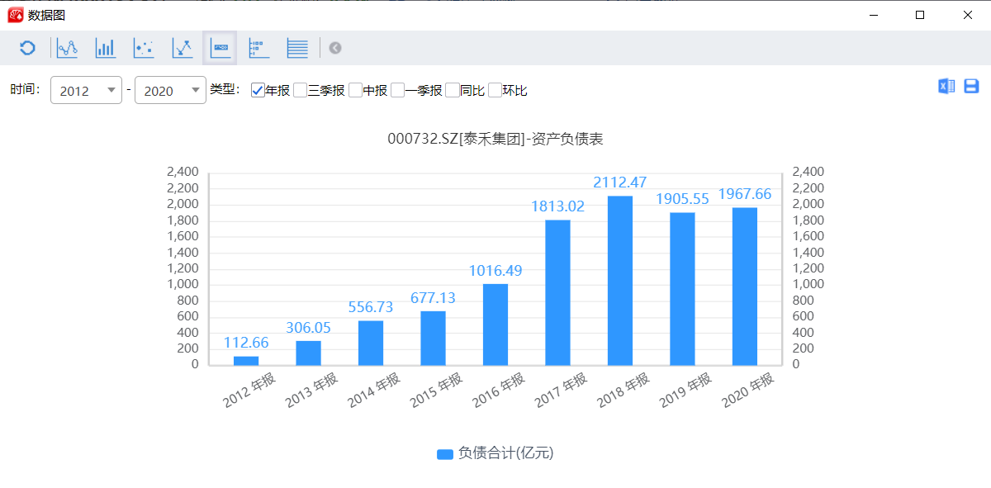
Task: Click the 306.05 data label
Action: [308, 327]
